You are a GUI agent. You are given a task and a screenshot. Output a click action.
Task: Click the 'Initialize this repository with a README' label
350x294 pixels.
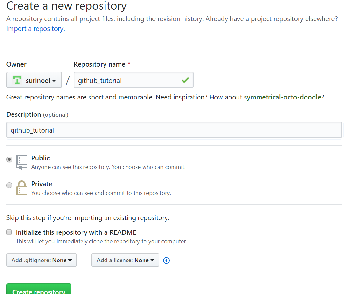point(76,232)
